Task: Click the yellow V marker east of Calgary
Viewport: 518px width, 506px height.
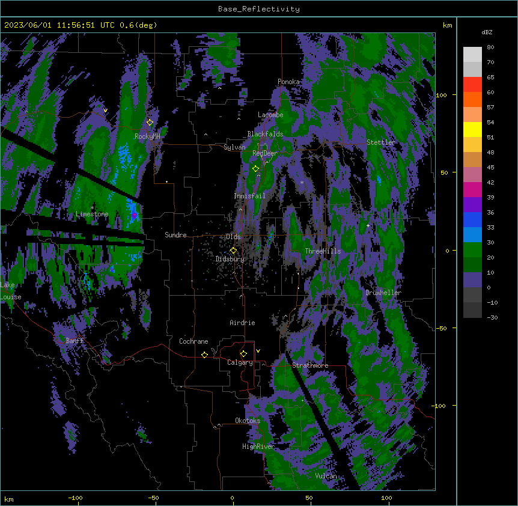Action: [x=258, y=351]
